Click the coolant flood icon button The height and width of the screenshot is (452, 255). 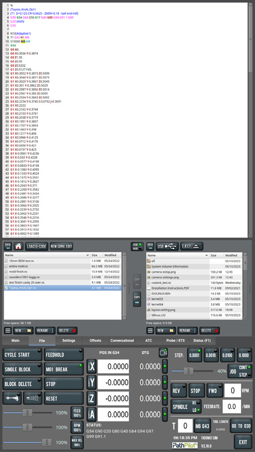[x=12, y=398]
